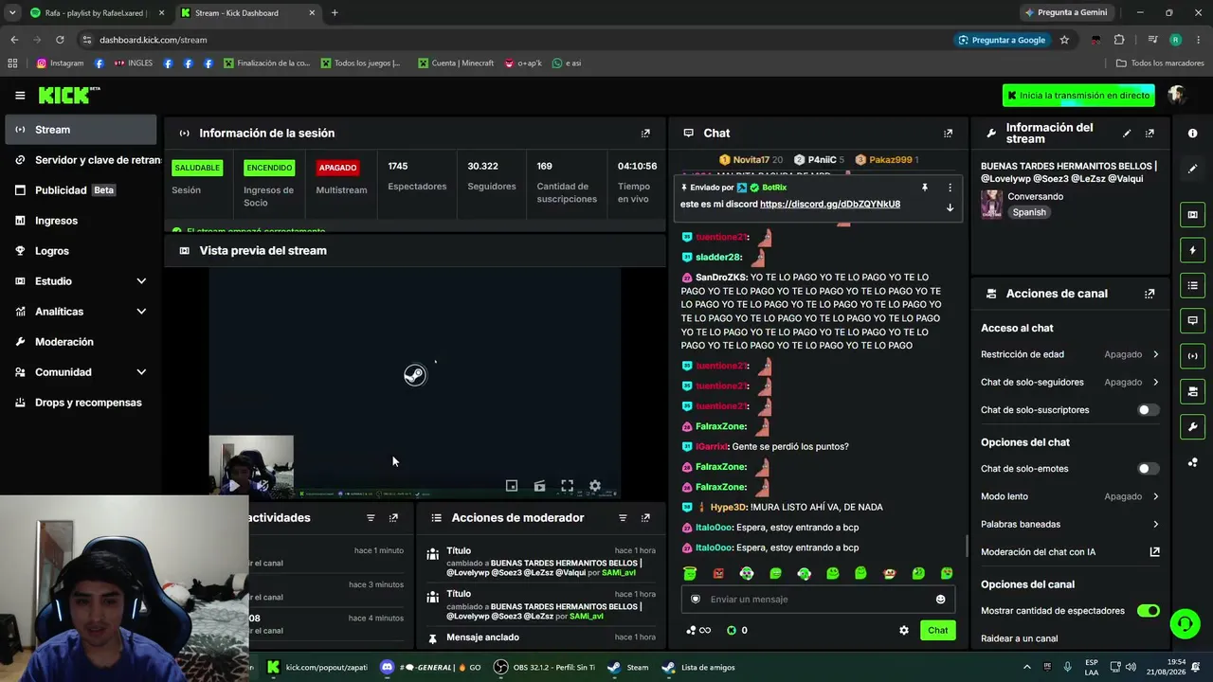The height and width of the screenshot is (682, 1213).
Task: Open the emoji picker in chat input
Action: pos(940,599)
